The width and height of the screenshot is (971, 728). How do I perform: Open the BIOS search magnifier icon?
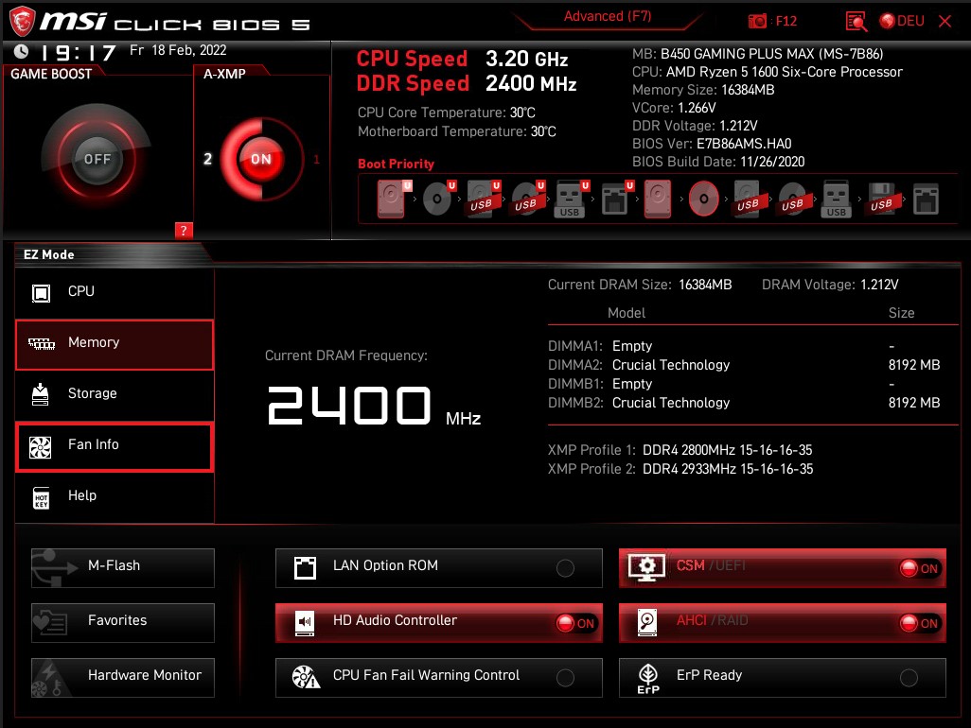point(856,22)
